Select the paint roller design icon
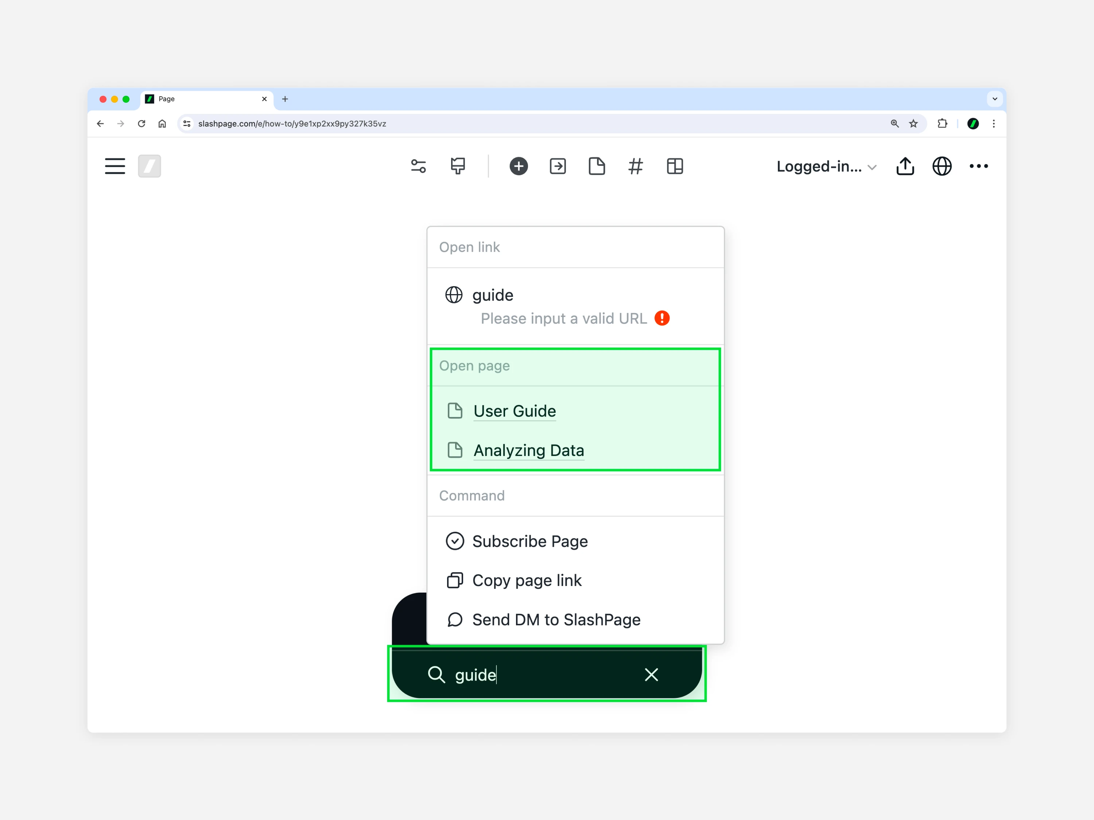The image size is (1094, 820). [x=458, y=166]
